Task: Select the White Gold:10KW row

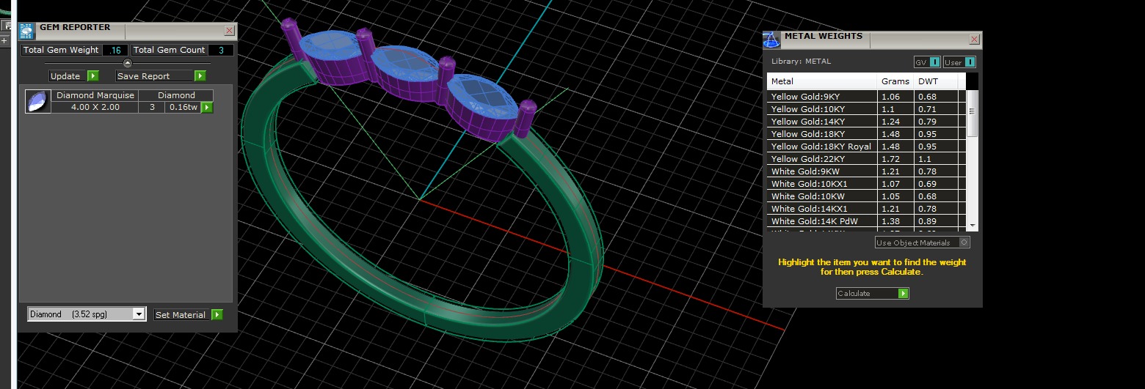Action: [x=867, y=196]
